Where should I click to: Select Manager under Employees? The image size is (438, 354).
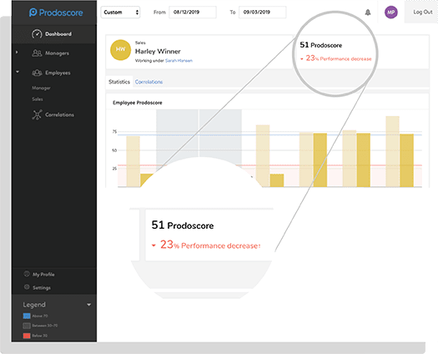[x=41, y=88]
